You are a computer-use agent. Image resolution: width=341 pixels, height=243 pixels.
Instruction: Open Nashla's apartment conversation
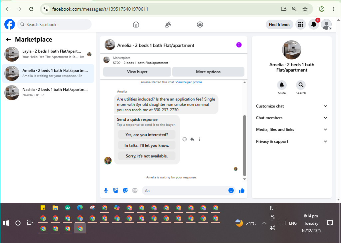tap(48, 93)
